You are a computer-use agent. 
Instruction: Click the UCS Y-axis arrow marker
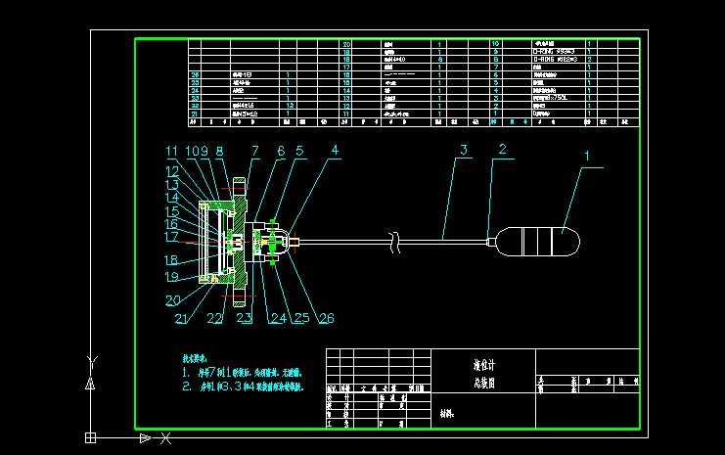90,384
